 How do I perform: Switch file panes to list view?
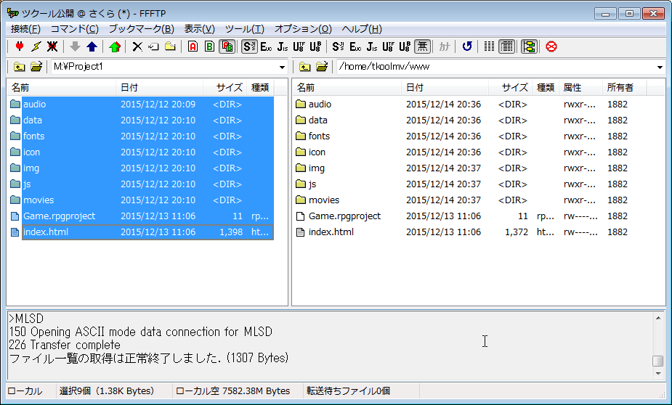click(x=489, y=46)
